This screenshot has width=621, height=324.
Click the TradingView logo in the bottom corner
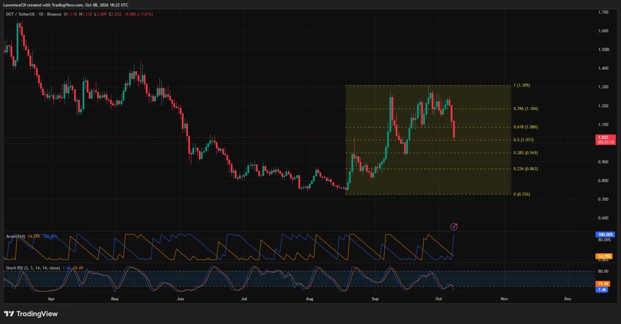pyautogui.click(x=31, y=314)
